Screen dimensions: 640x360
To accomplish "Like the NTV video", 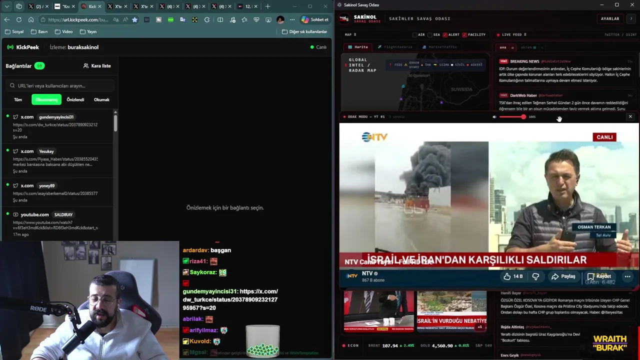I will tap(513, 276).
